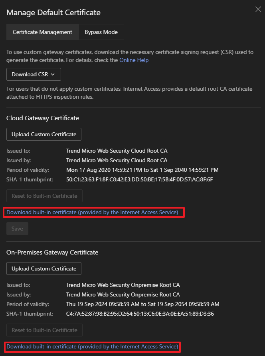This screenshot has height=356, width=265.
Task: Click the Cloud Gateway SHA-1 thumbprint value
Action: [139, 179]
